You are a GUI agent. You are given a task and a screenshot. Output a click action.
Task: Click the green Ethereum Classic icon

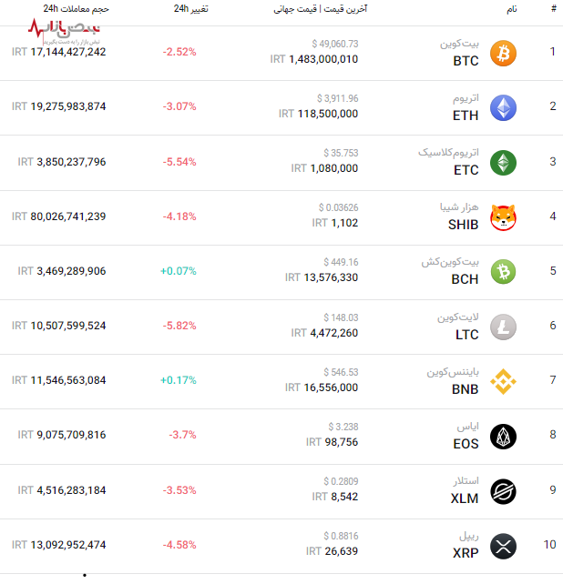[503, 163]
